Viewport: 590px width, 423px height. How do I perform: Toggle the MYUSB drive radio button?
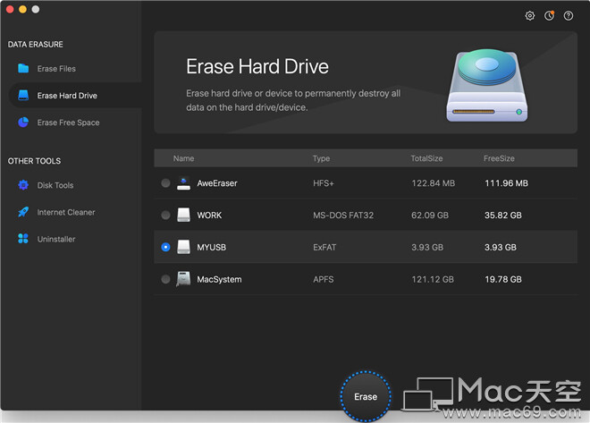point(165,247)
